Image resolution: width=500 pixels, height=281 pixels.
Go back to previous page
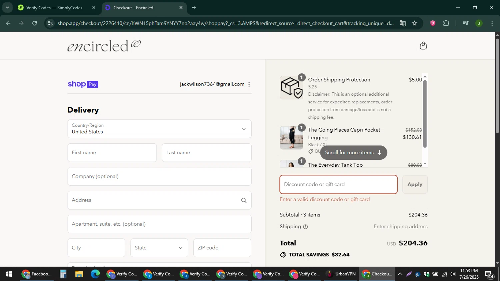coord(8,23)
